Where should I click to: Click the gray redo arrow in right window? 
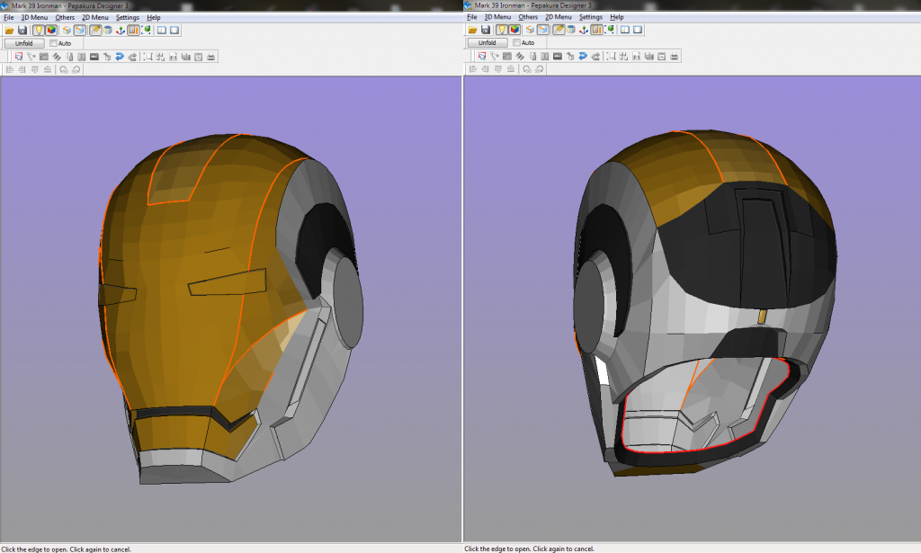coord(595,57)
